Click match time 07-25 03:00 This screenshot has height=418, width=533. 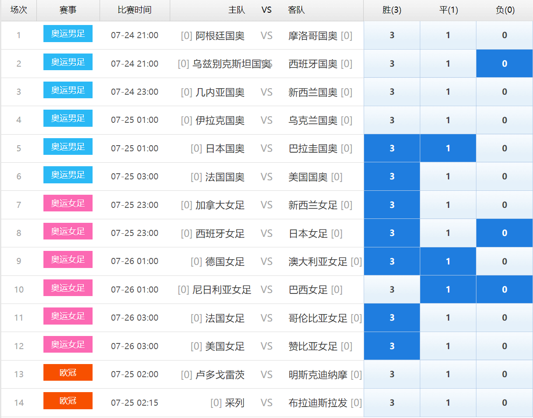(135, 177)
